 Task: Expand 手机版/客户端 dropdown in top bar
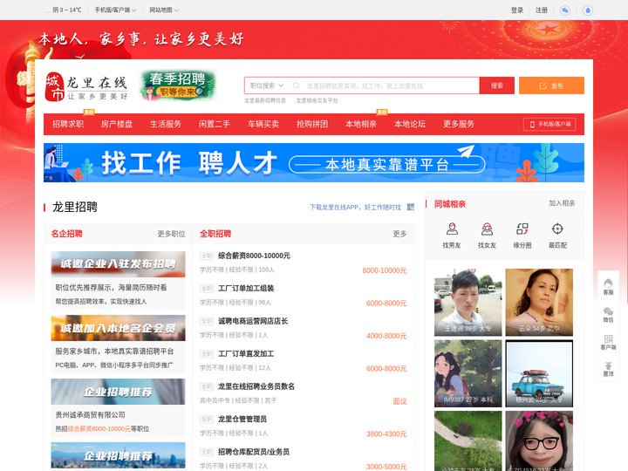click(x=115, y=10)
